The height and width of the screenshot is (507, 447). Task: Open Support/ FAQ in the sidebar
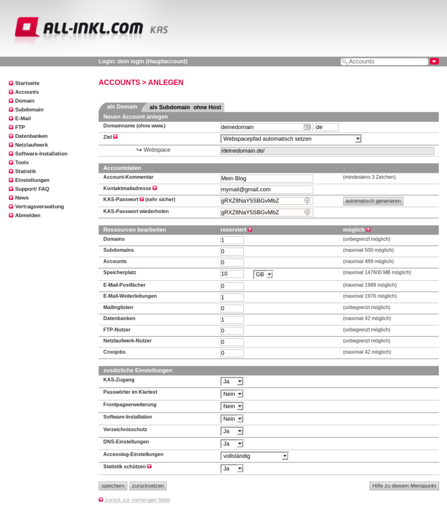32,189
